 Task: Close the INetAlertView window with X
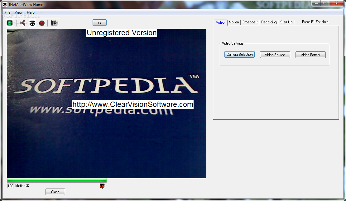[x=337, y=3]
